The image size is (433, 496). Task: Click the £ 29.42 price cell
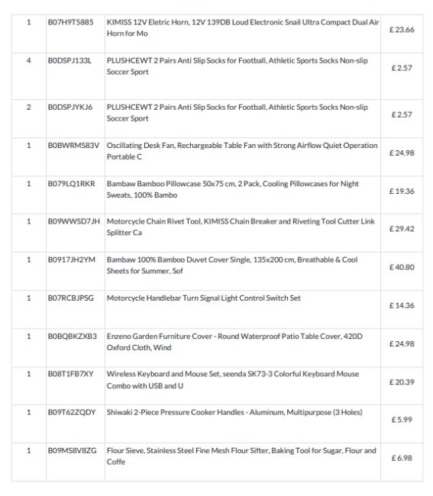point(402,229)
